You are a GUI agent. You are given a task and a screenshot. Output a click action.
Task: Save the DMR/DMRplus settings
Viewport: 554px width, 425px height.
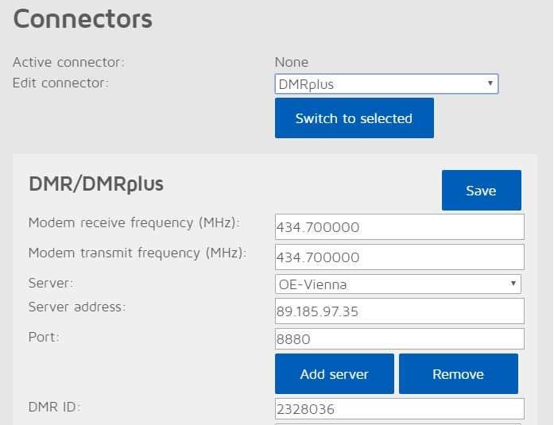481,191
